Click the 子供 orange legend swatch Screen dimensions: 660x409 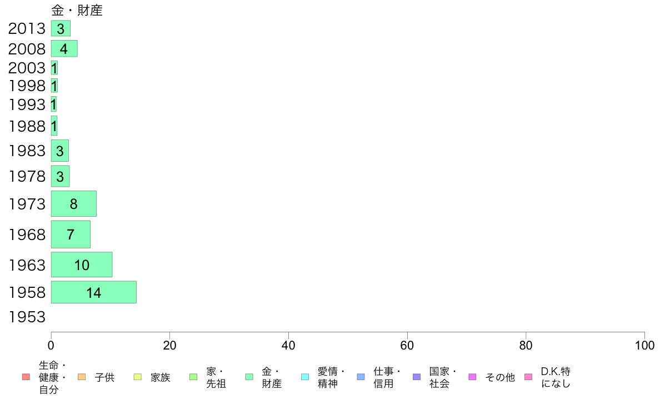(x=82, y=377)
